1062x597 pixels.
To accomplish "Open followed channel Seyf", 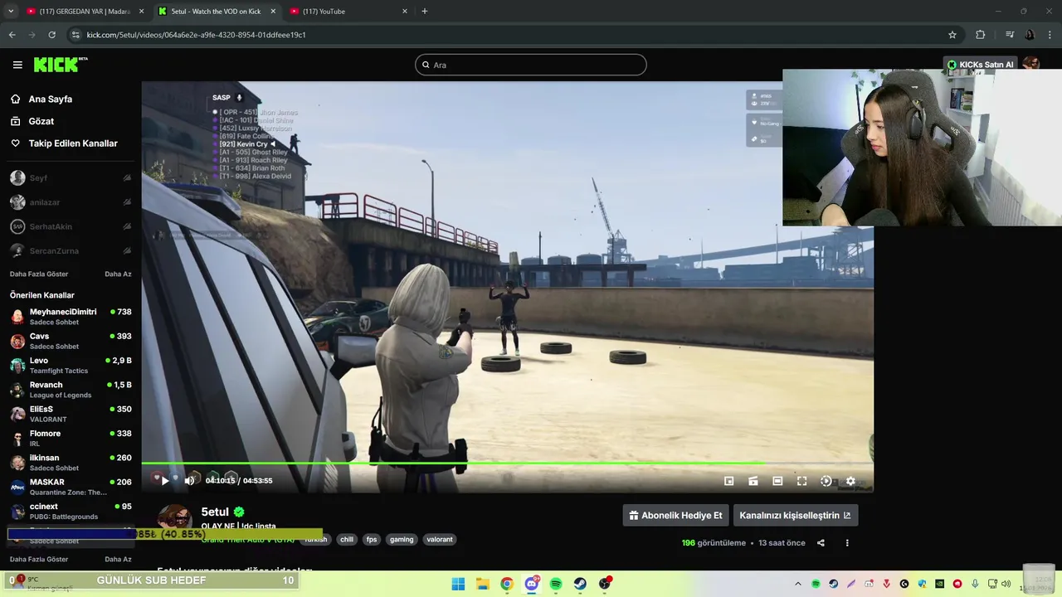I will point(71,178).
